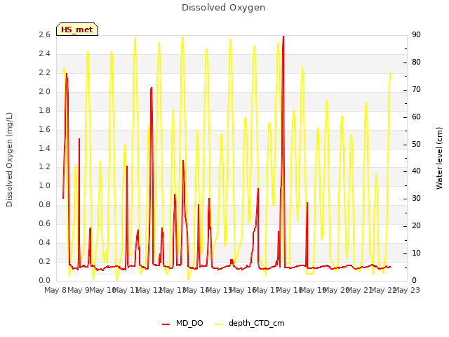Click the 0.4 left axis value
The height and width of the screenshot is (337, 449).
(44, 242)
